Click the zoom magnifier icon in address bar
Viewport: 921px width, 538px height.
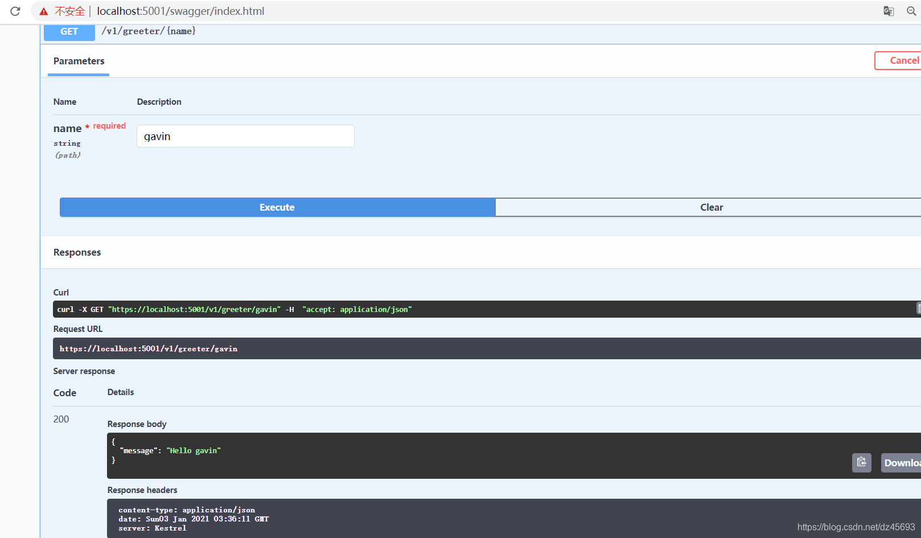pos(911,11)
